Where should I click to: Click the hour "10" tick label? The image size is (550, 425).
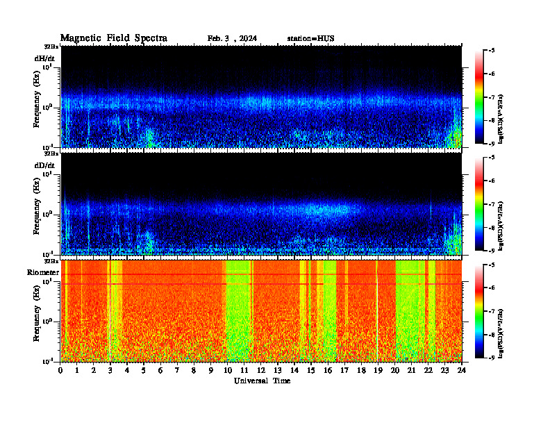228,371
